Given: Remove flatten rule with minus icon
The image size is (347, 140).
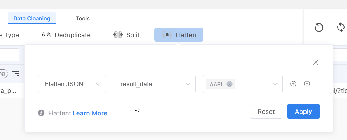Looking at the screenshot, I should (307, 84).
